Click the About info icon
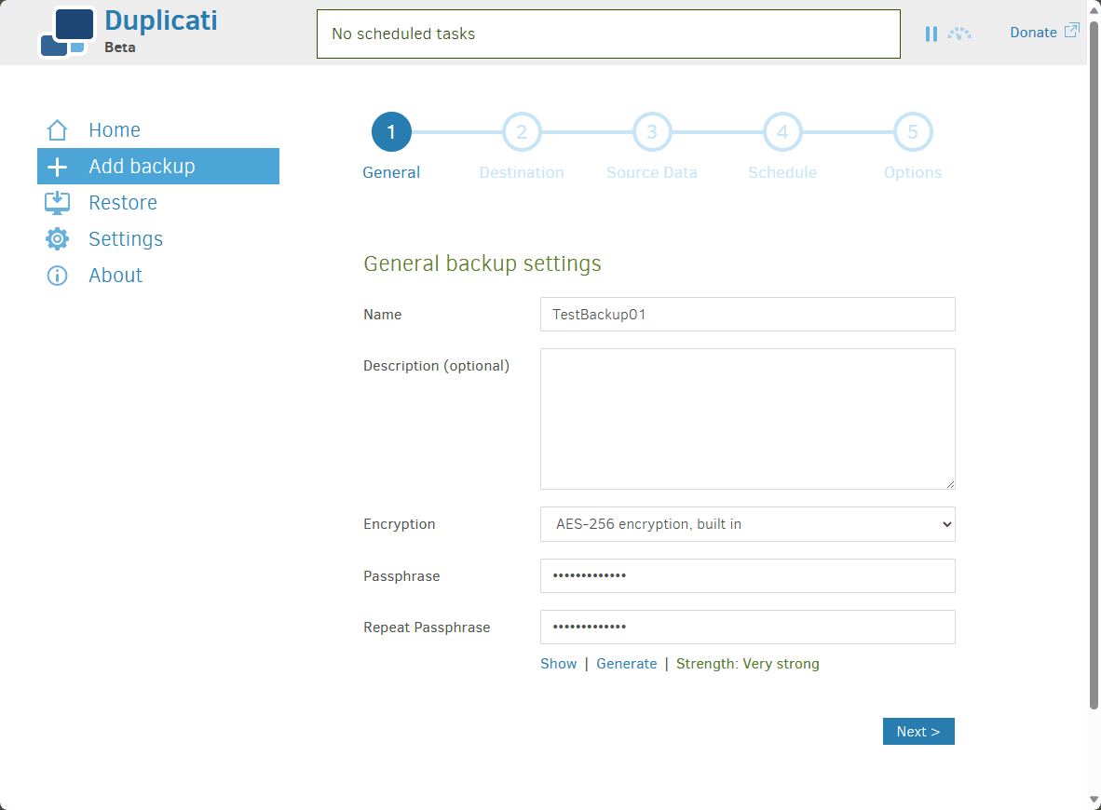This screenshot has height=810, width=1101. pos(57,276)
